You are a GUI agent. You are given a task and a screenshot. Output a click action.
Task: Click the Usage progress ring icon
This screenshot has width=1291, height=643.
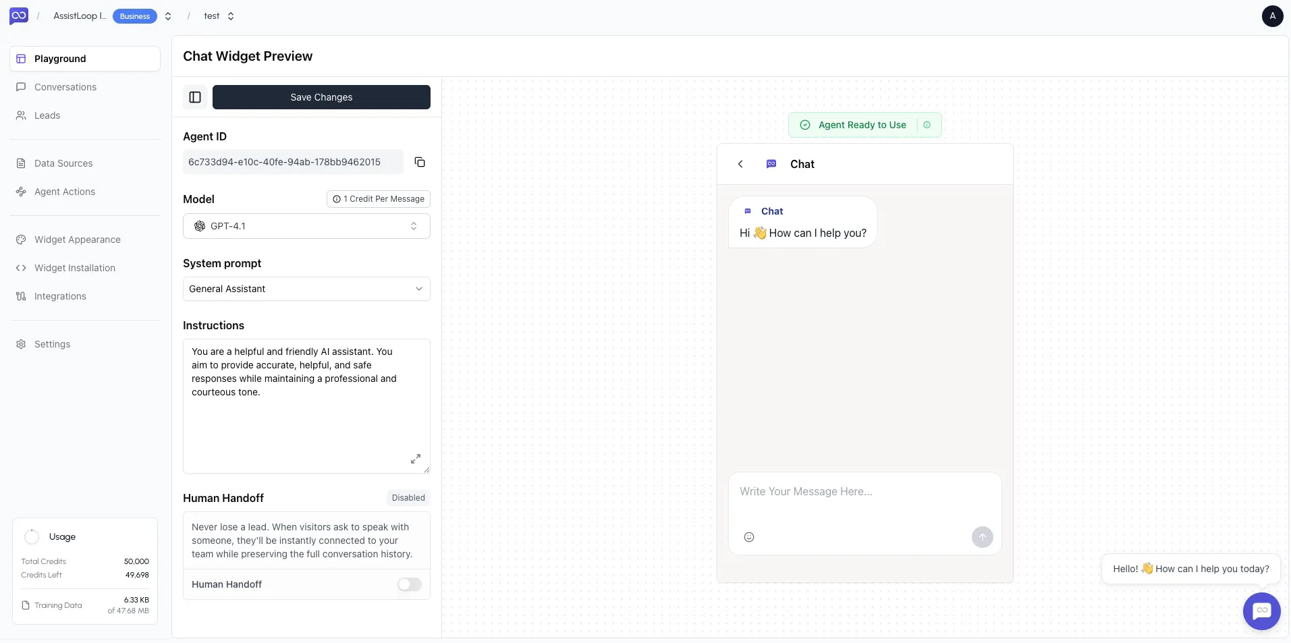click(x=32, y=537)
